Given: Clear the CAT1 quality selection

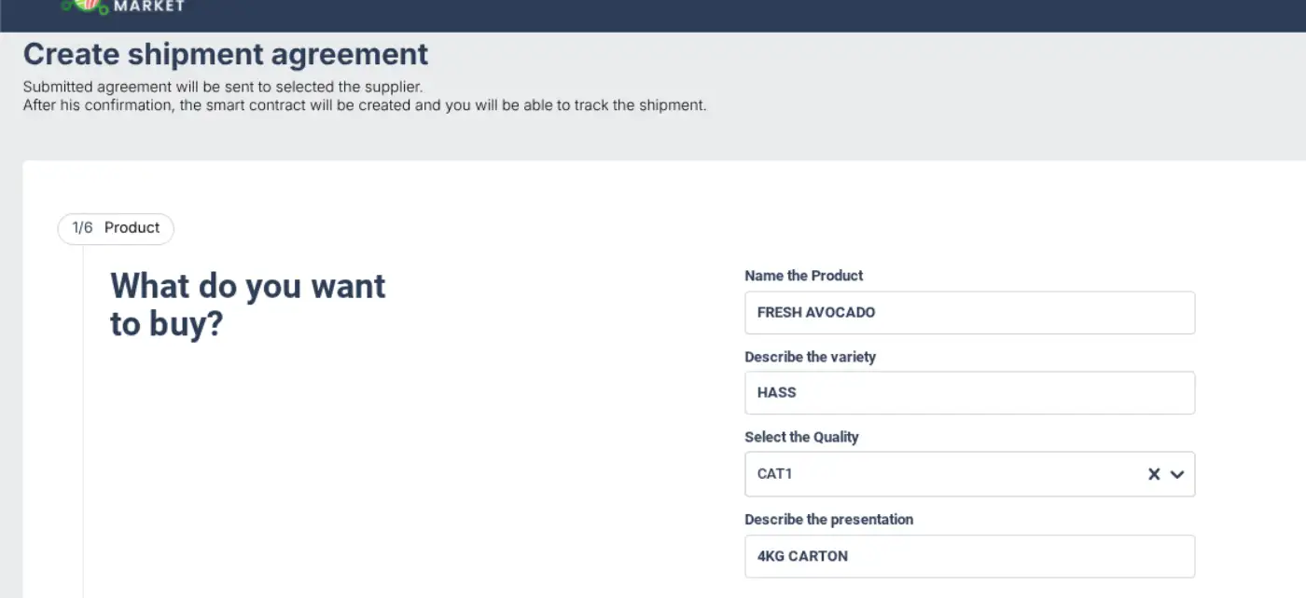Looking at the screenshot, I should coord(1154,474).
